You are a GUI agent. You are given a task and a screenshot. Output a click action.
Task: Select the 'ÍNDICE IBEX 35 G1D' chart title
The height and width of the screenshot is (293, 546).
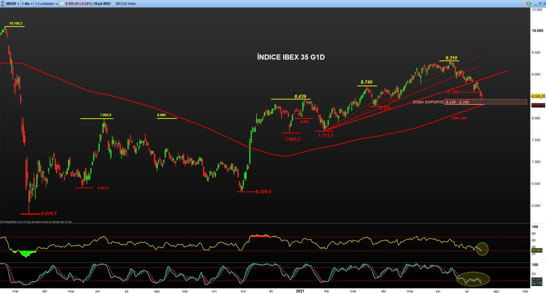[x=291, y=57]
